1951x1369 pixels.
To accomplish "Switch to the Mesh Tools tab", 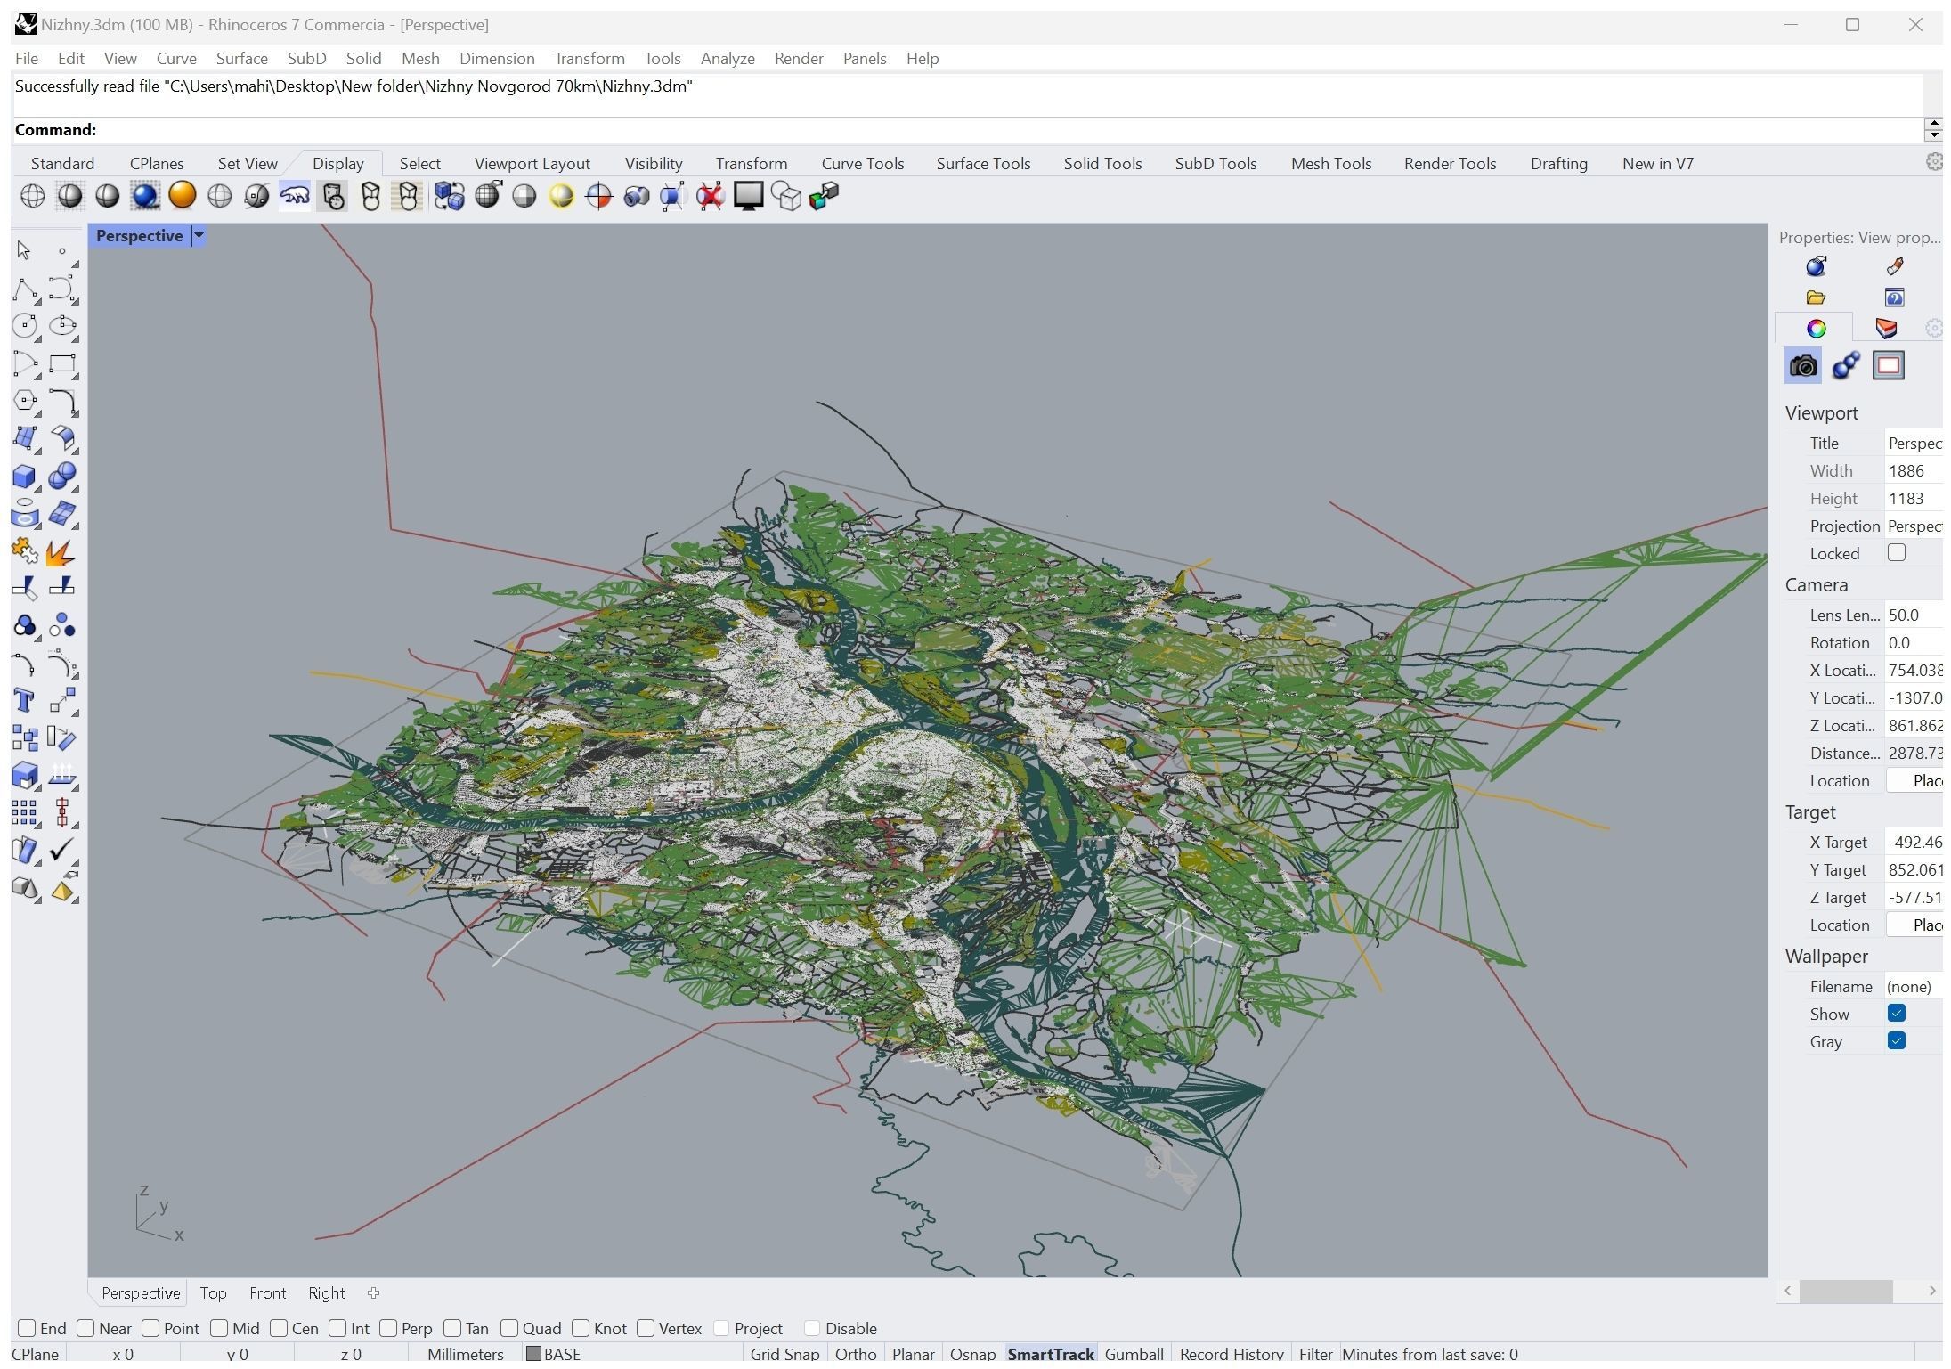I will click(1330, 164).
